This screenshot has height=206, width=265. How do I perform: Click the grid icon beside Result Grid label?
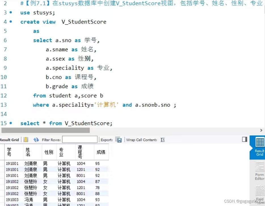tap(25, 139)
